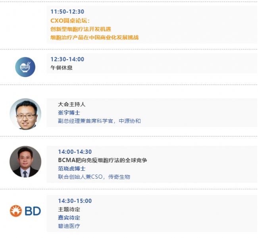The width and height of the screenshot is (258, 238).
Task: Click the 大会主持人 label
Action: (x=71, y=104)
